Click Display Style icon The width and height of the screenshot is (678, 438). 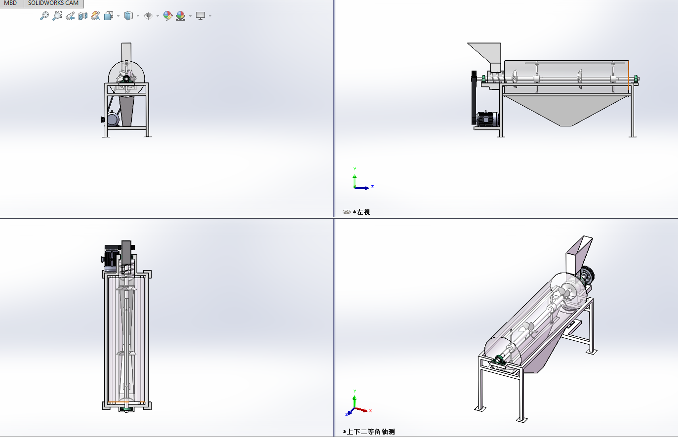[x=128, y=16]
